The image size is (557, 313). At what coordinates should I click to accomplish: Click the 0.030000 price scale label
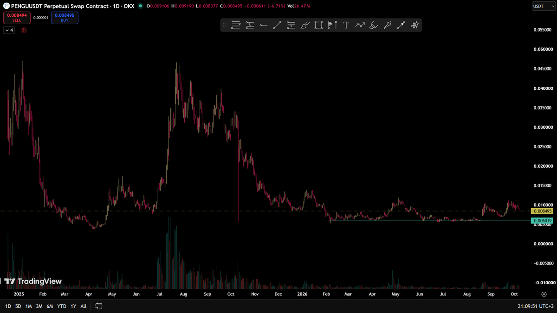click(543, 127)
